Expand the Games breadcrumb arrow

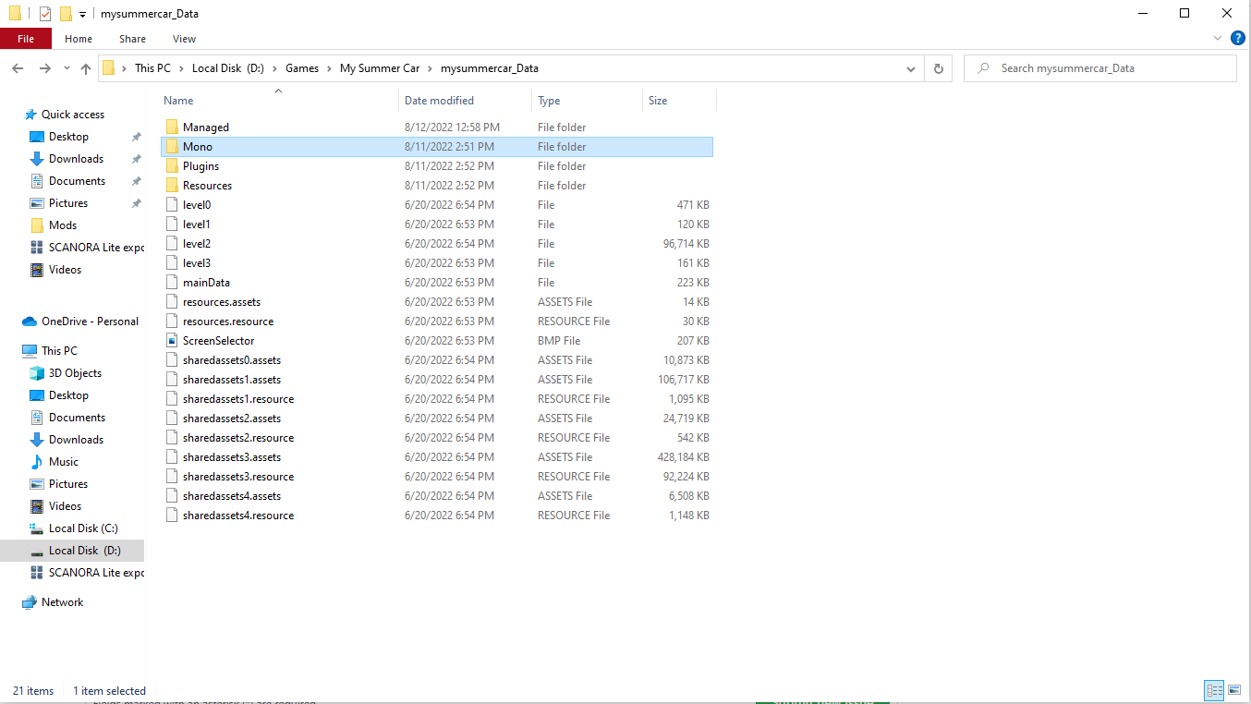coord(331,67)
